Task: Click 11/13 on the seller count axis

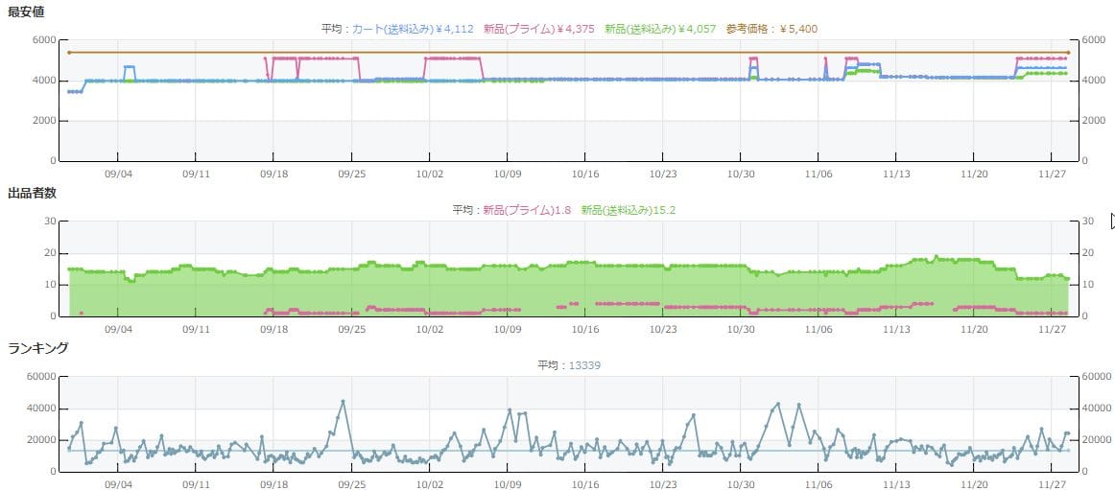Action: 896,329
